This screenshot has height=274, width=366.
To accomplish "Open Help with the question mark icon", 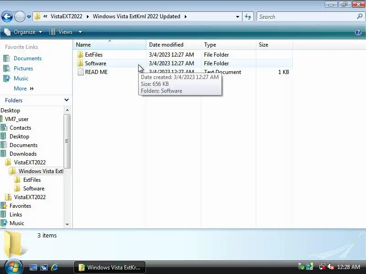I will (x=358, y=32).
